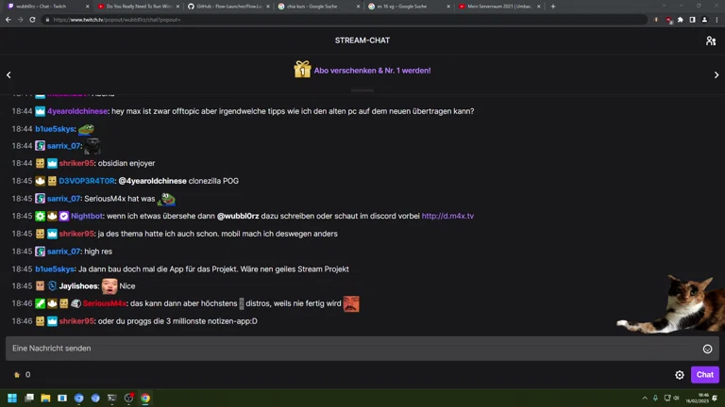Open the d.m4x.tv discord link

447,216
